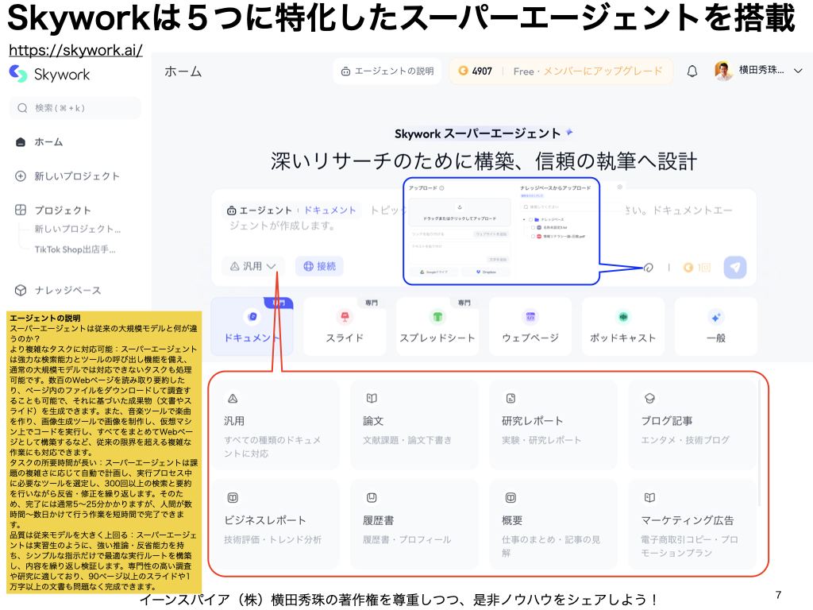Open the 新しいプロジェクト… project entry
Viewport: 813px width, 610px height.
[77, 229]
